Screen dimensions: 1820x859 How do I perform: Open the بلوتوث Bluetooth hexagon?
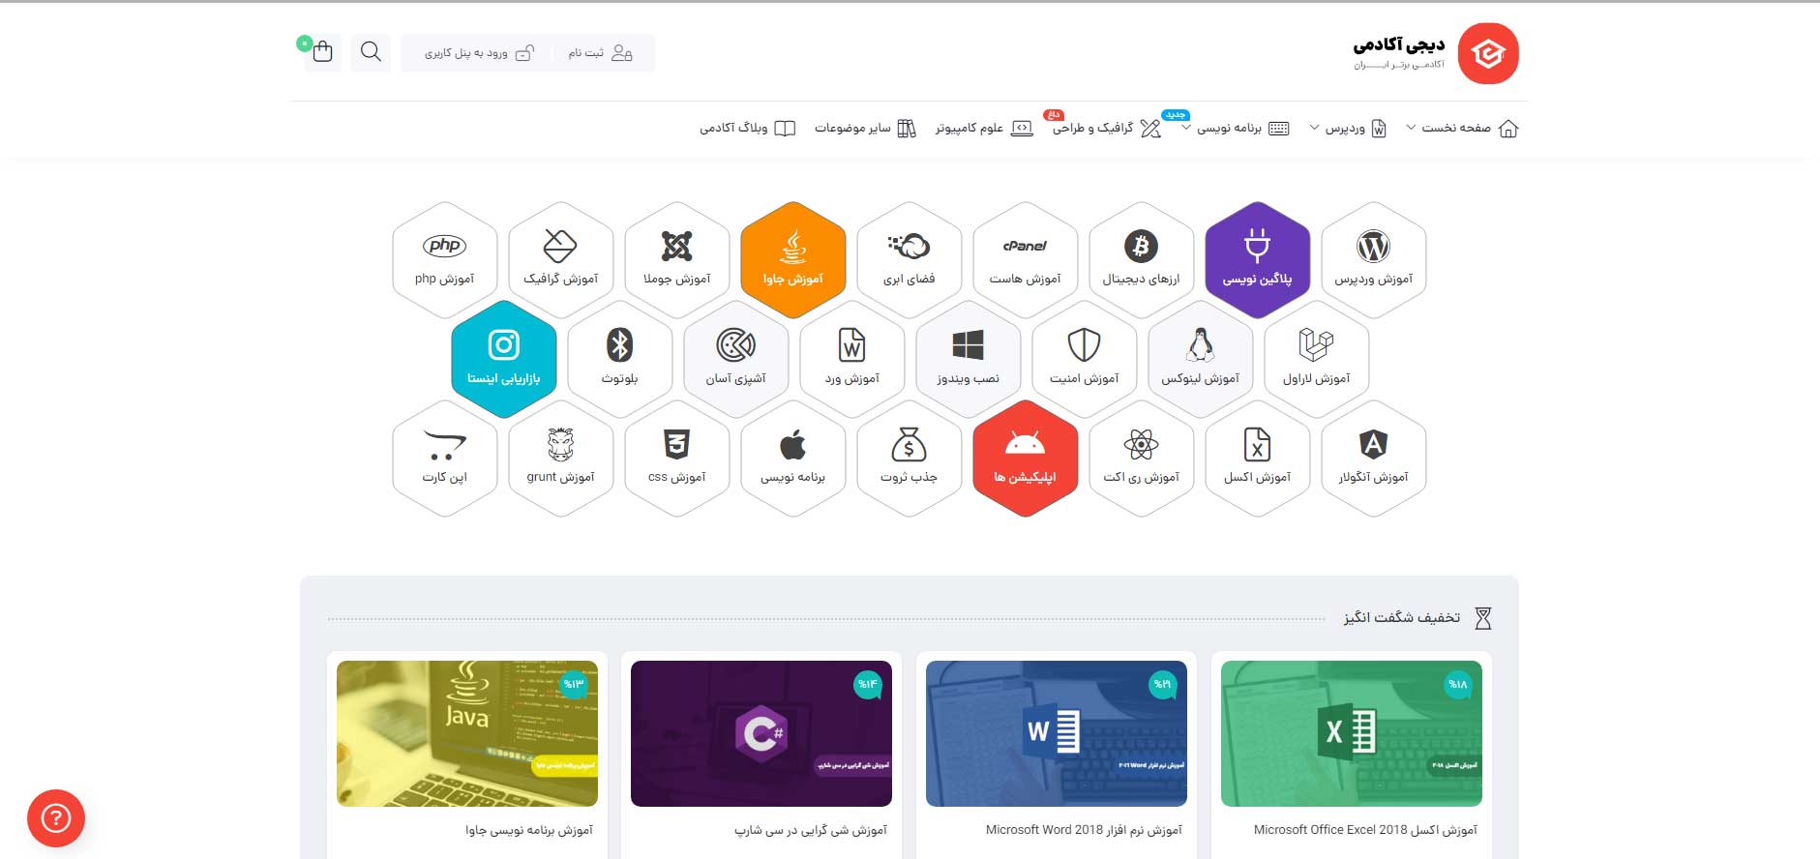pos(619,359)
